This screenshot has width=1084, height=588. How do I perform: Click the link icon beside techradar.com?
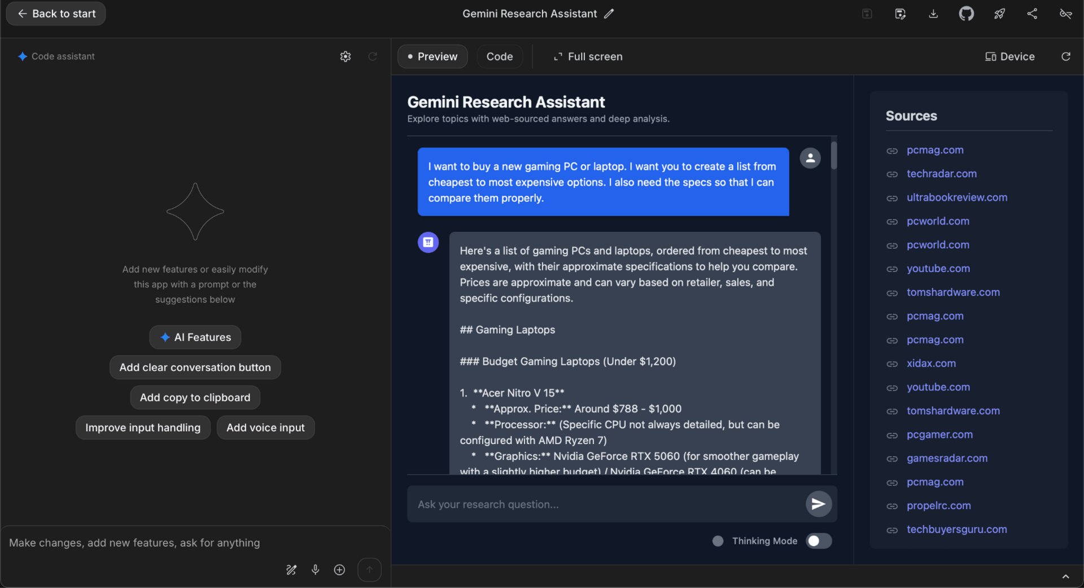click(892, 174)
